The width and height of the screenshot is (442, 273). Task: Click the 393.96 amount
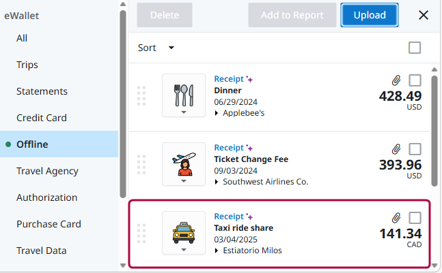400,165
